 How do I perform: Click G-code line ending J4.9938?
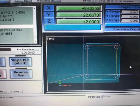click(x=6, y=34)
